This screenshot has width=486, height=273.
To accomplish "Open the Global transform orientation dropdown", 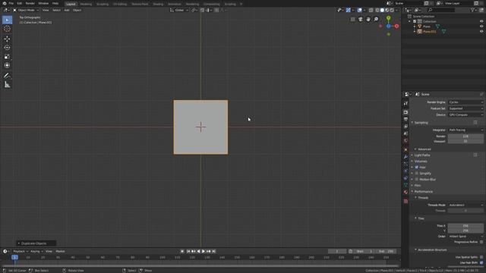I will pyautogui.click(x=179, y=10).
